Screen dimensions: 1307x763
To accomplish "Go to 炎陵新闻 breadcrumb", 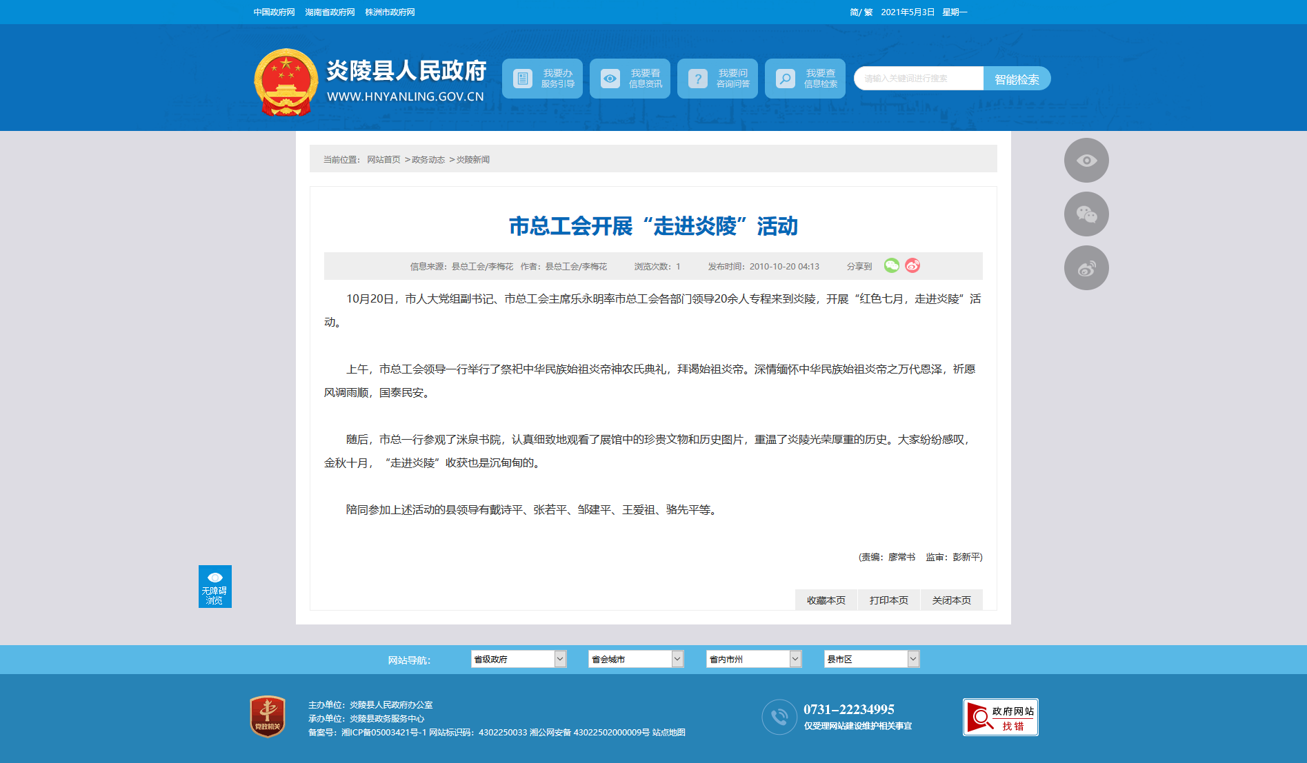I will [473, 160].
